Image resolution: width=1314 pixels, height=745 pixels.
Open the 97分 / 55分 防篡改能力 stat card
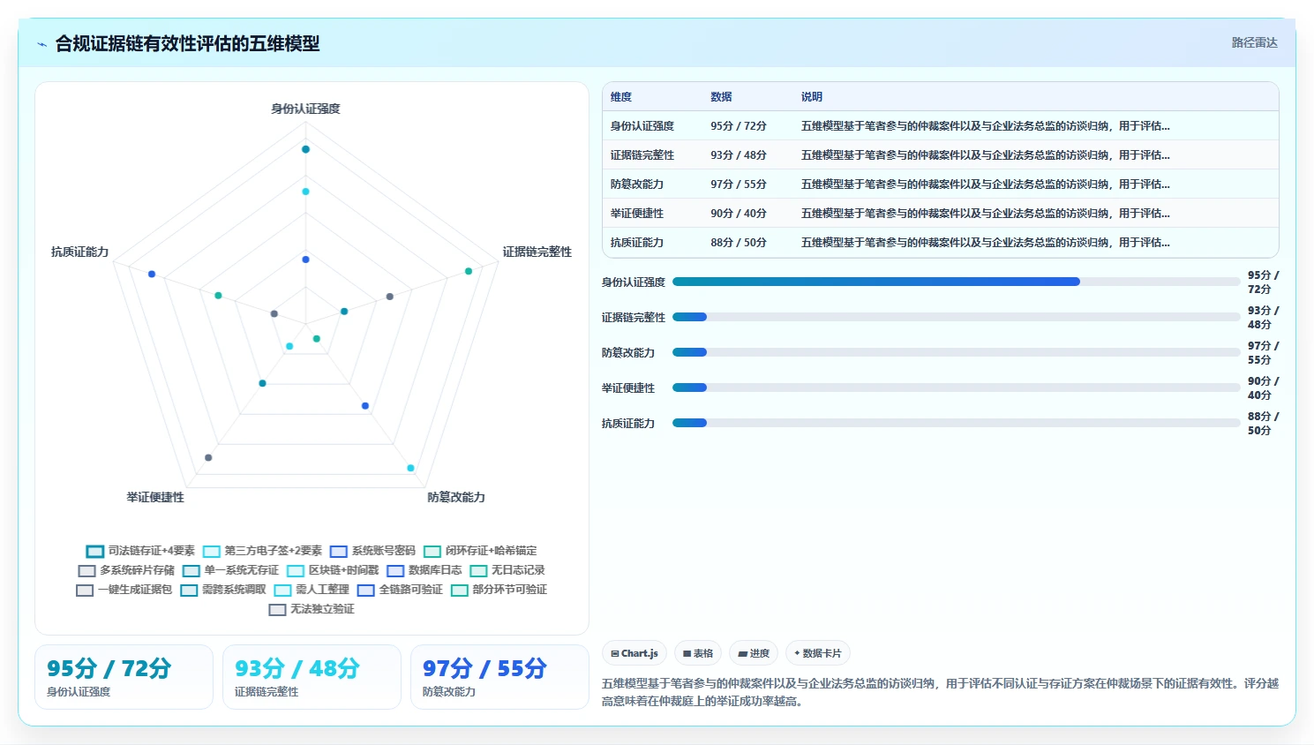[499, 677]
